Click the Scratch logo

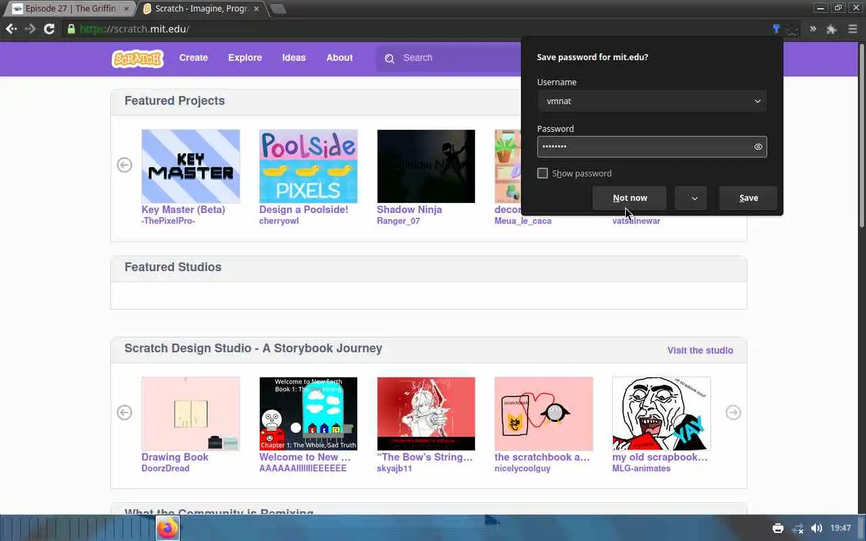click(137, 58)
